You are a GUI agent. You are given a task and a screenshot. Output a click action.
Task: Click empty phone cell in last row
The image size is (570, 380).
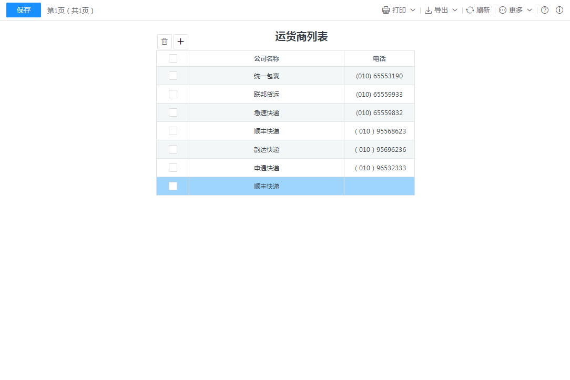tap(379, 186)
